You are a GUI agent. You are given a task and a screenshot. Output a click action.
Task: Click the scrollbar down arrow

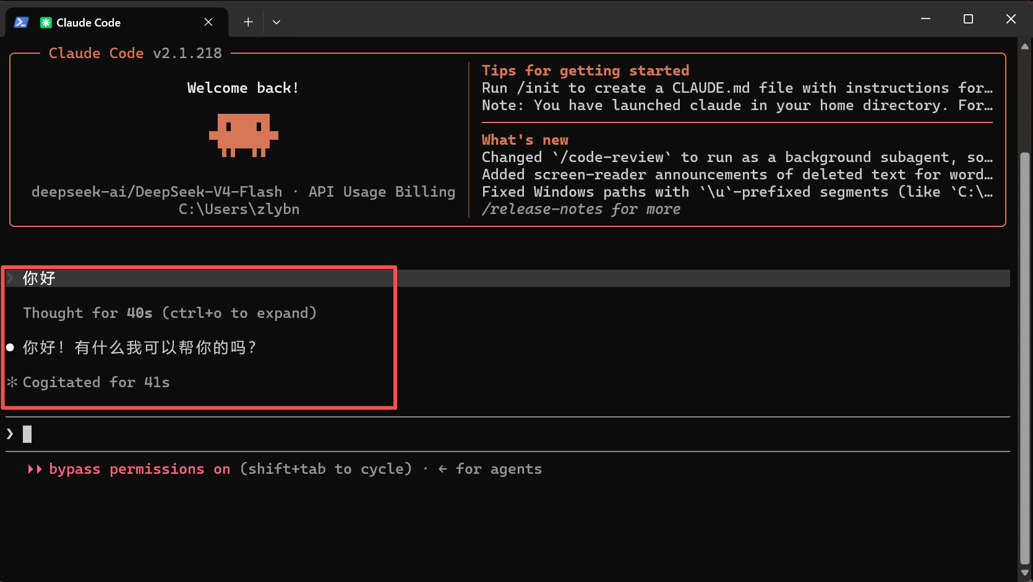pyautogui.click(x=1025, y=573)
